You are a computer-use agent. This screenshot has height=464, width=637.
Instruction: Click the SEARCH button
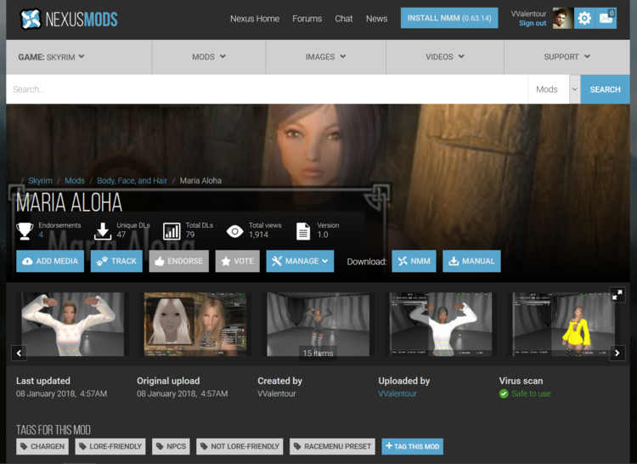[606, 89]
